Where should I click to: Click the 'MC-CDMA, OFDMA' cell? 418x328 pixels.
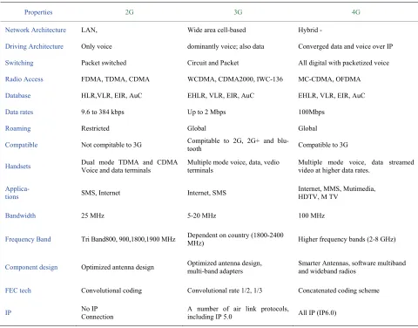[329, 79]
